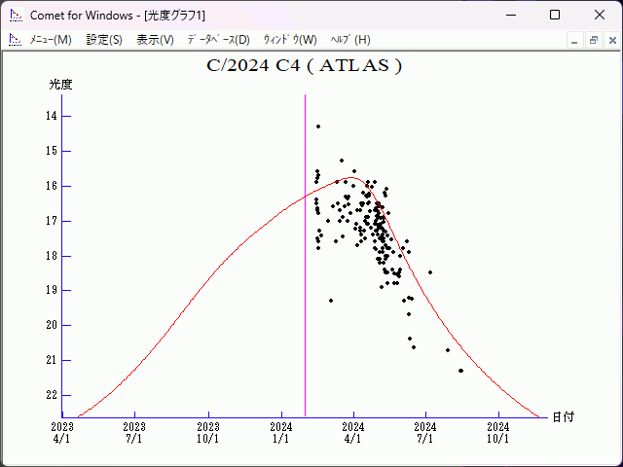Minimize the inner light-curve graph window
The width and height of the screenshot is (623, 467).
[575, 40]
